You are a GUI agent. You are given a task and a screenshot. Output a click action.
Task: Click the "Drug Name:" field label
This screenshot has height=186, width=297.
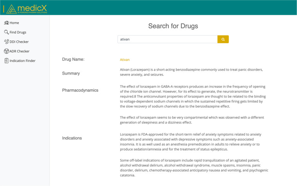(x=73, y=59)
